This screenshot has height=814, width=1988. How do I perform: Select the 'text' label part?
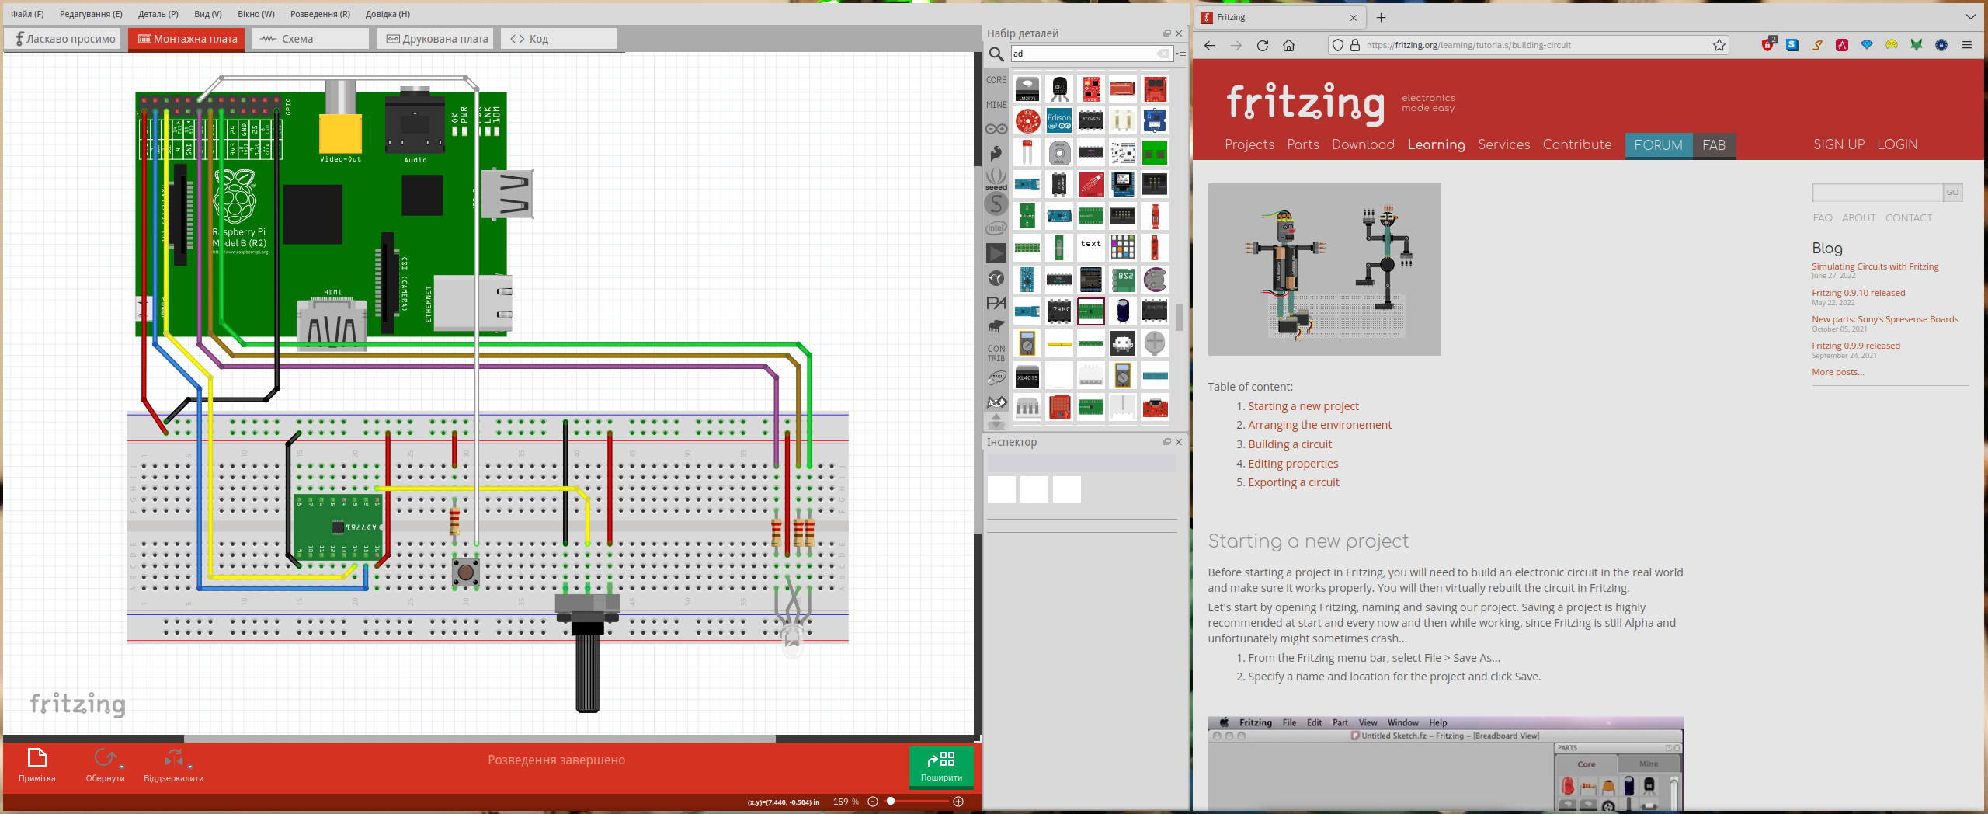pyautogui.click(x=1091, y=248)
